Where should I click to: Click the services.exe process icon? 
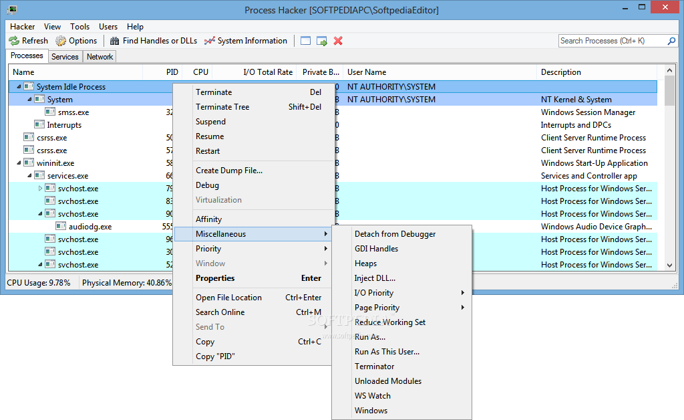pyautogui.click(x=39, y=175)
